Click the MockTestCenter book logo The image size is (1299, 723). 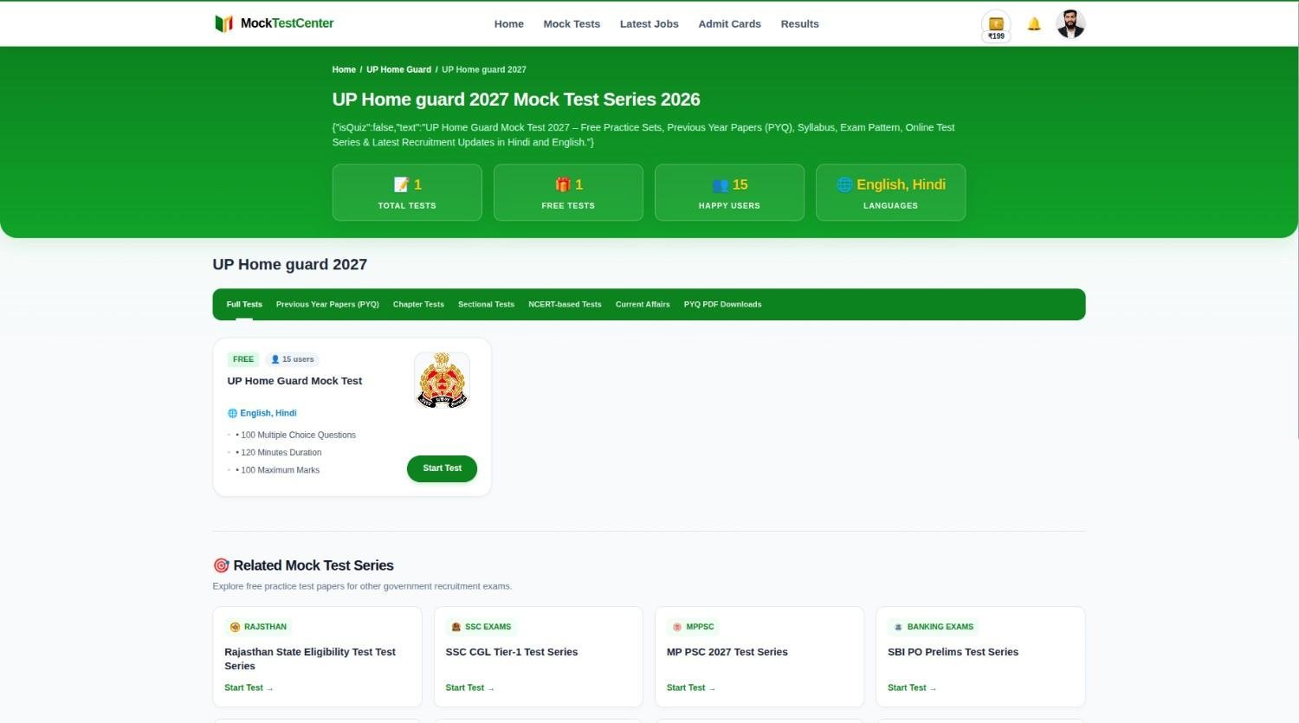point(223,23)
